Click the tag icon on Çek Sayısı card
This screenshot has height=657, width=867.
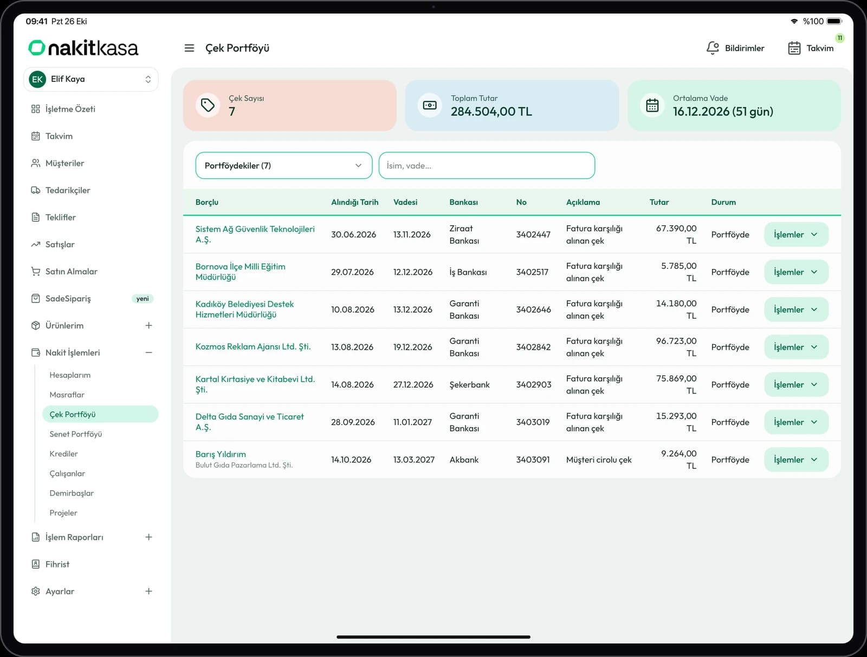208,105
